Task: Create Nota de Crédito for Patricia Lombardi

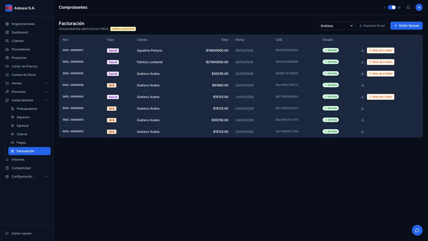Action: coord(381,62)
